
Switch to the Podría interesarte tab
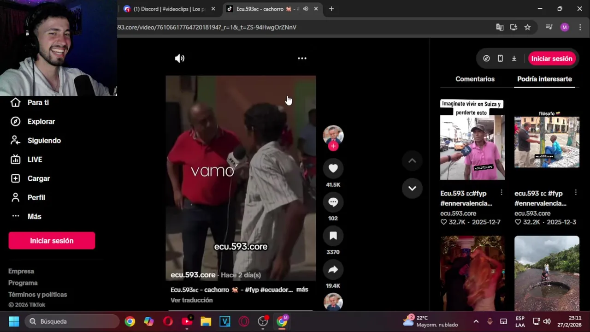[x=544, y=79]
